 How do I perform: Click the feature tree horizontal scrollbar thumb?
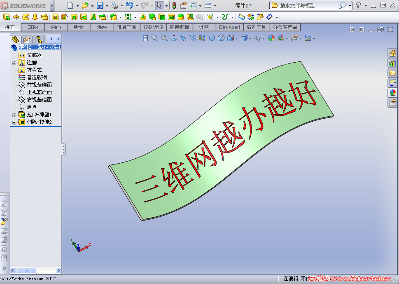tap(26, 270)
